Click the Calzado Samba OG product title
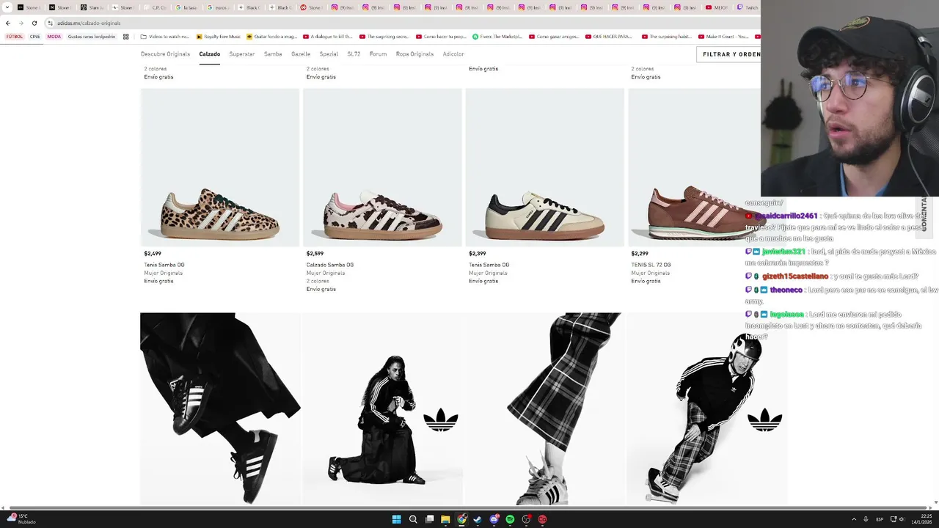 pos(329,265)
